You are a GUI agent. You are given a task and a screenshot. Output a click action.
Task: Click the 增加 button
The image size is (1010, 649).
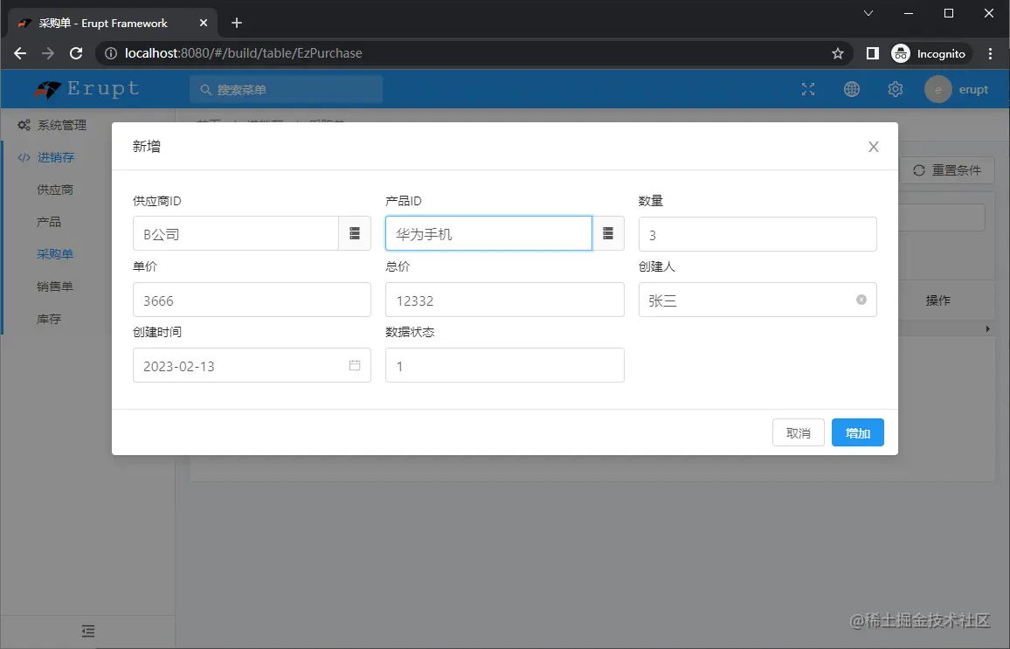(x=857, y=432)
